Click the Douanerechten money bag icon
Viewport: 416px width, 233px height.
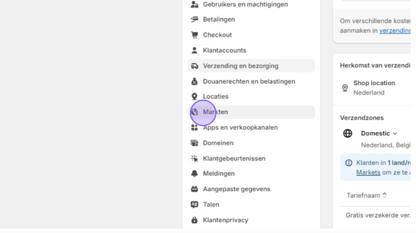pos(195,81)
